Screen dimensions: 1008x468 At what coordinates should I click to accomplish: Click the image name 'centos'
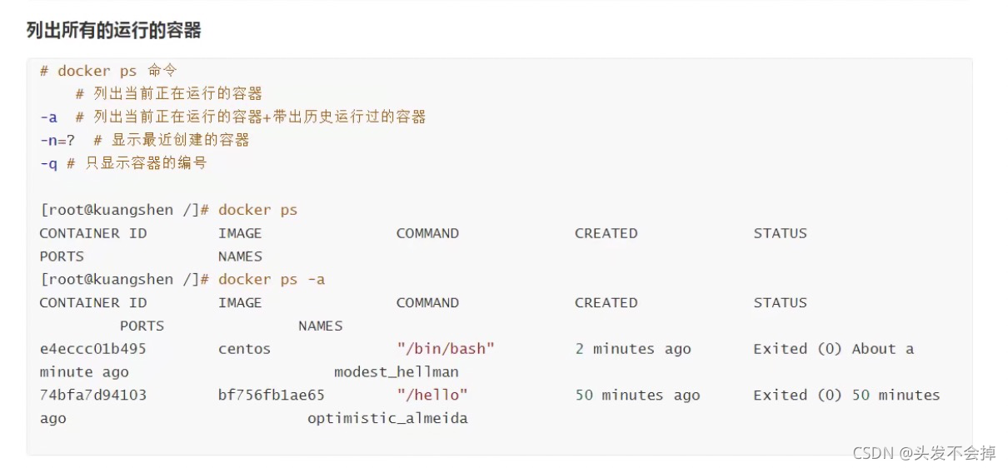click(x=244, y=349)
